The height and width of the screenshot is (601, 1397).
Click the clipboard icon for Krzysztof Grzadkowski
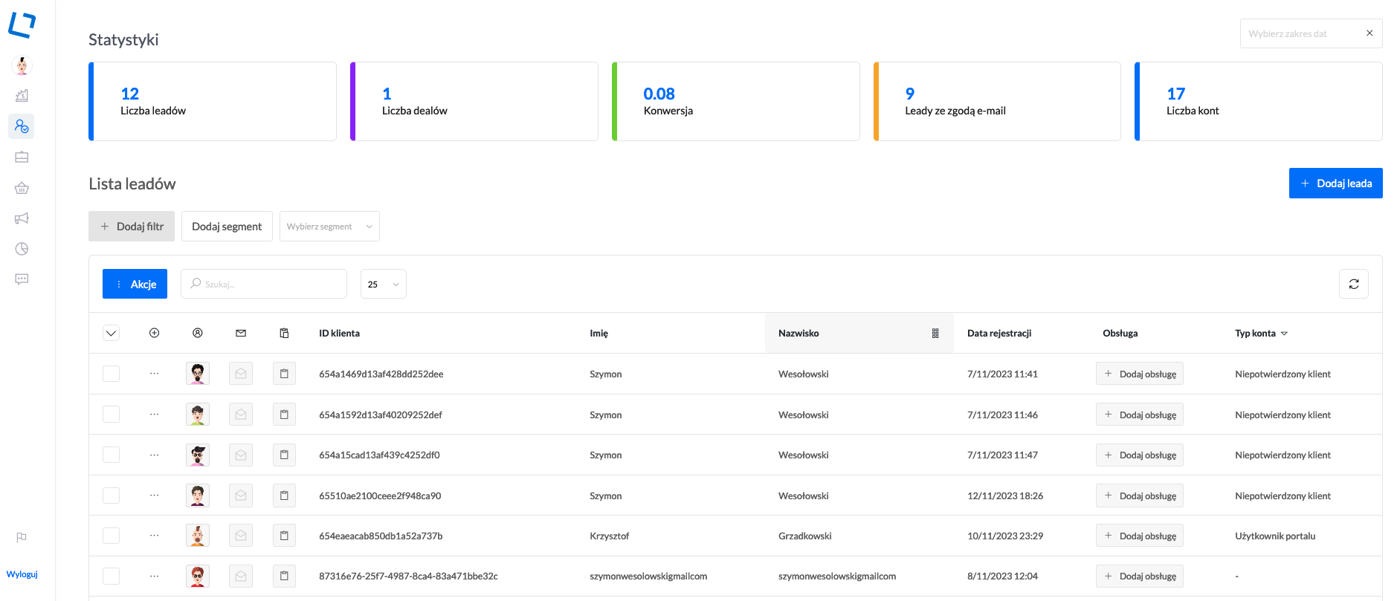284,536
